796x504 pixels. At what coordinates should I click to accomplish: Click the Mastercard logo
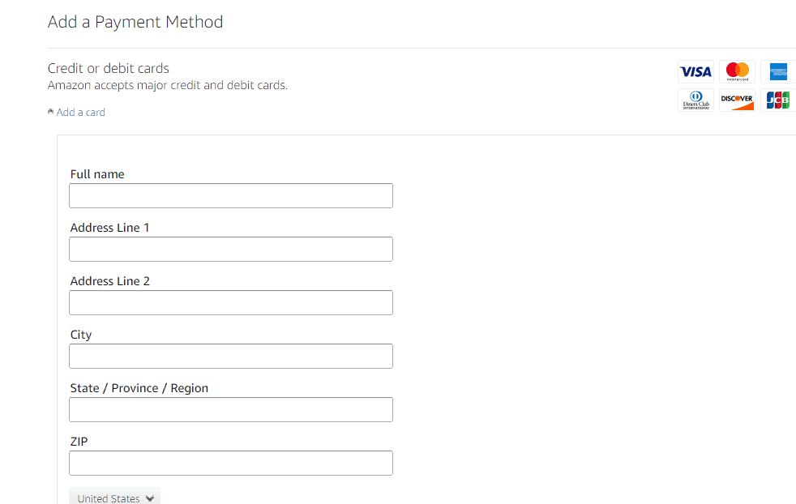(737, 72)
